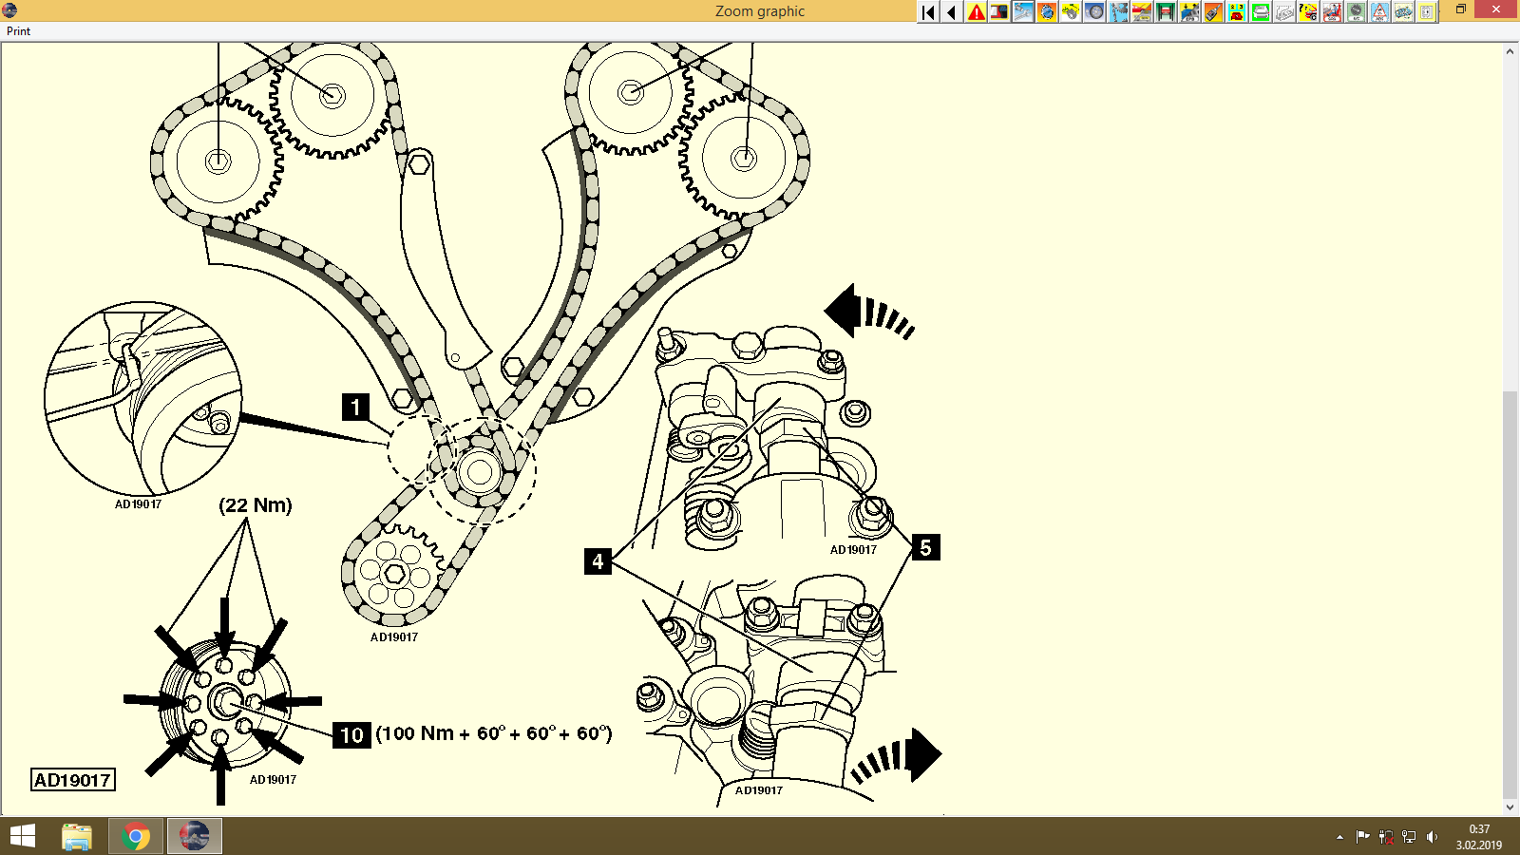Go back using the previous page arrow button
The image size is (1520, 855).
tap(950, 13)
